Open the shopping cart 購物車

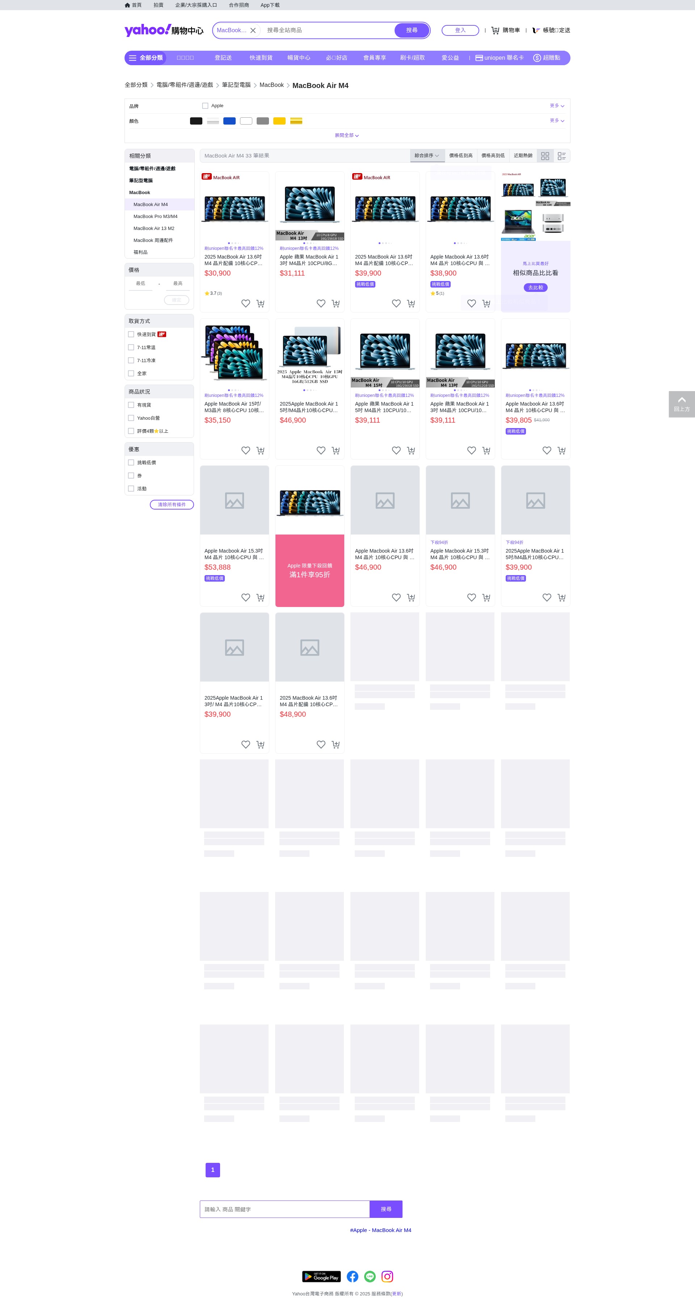[x=505, y=30]
